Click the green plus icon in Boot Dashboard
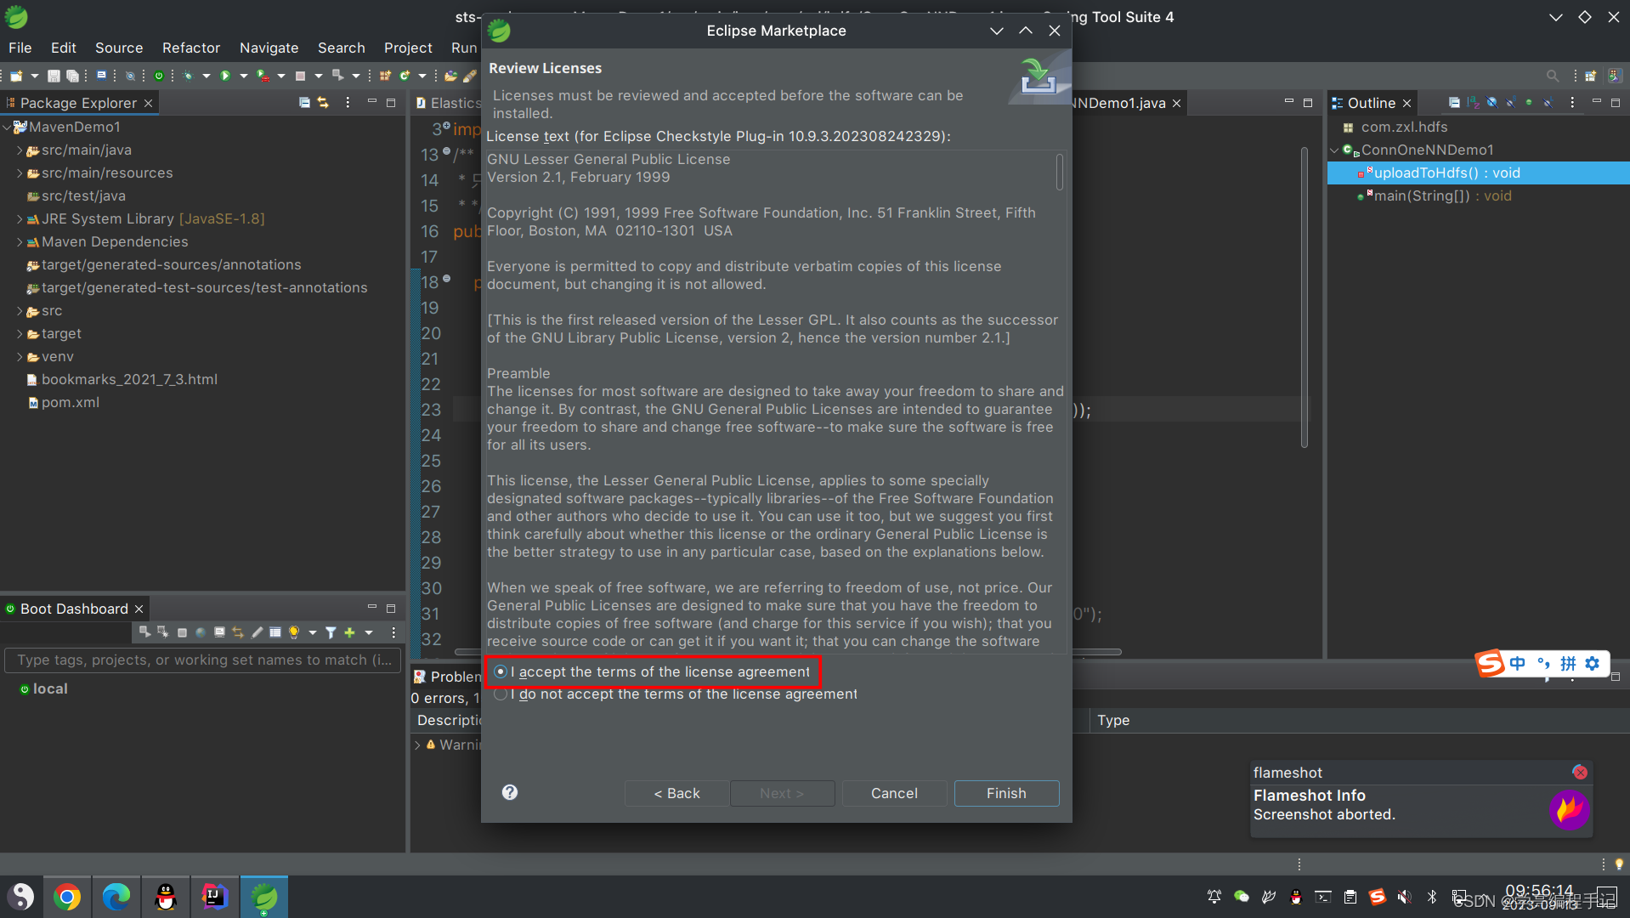 [349, 632]
